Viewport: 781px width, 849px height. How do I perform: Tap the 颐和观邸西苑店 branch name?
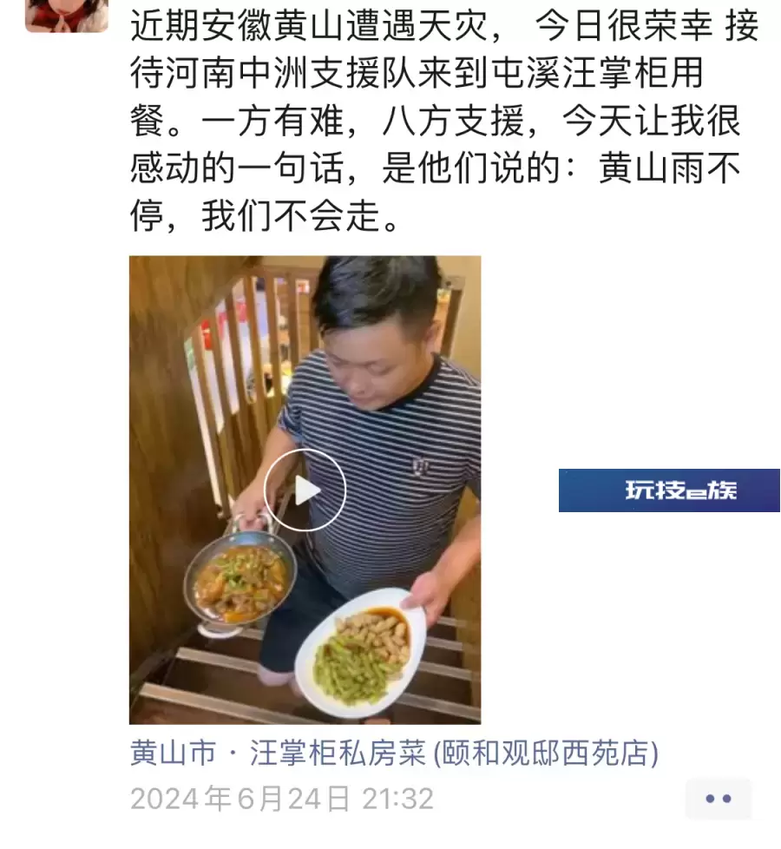547,754
